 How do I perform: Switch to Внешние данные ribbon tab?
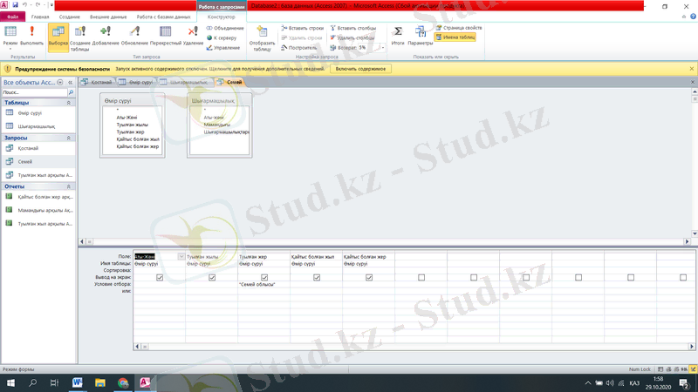(108, 17)
